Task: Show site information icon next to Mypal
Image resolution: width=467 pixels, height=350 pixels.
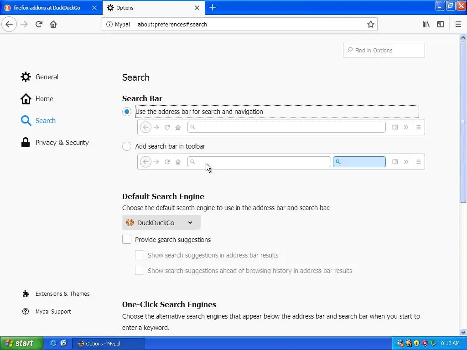Action: pyautogui.click(x=109, y=25)
